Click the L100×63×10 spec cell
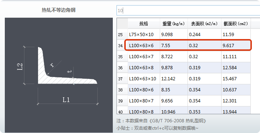 (144, 79)
